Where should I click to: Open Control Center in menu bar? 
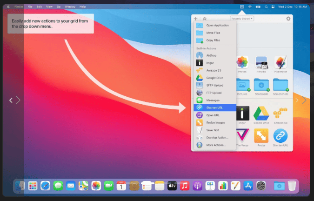(273, 7)
